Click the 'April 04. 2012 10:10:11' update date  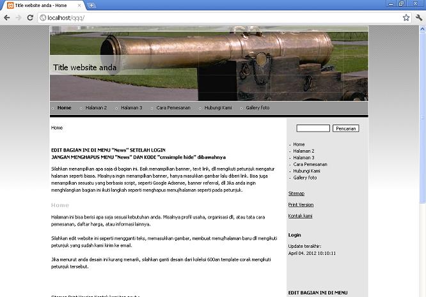(312, 254)
